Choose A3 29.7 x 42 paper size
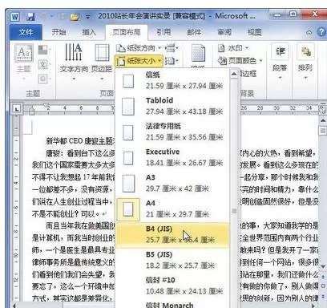 [x=172, y=183]
